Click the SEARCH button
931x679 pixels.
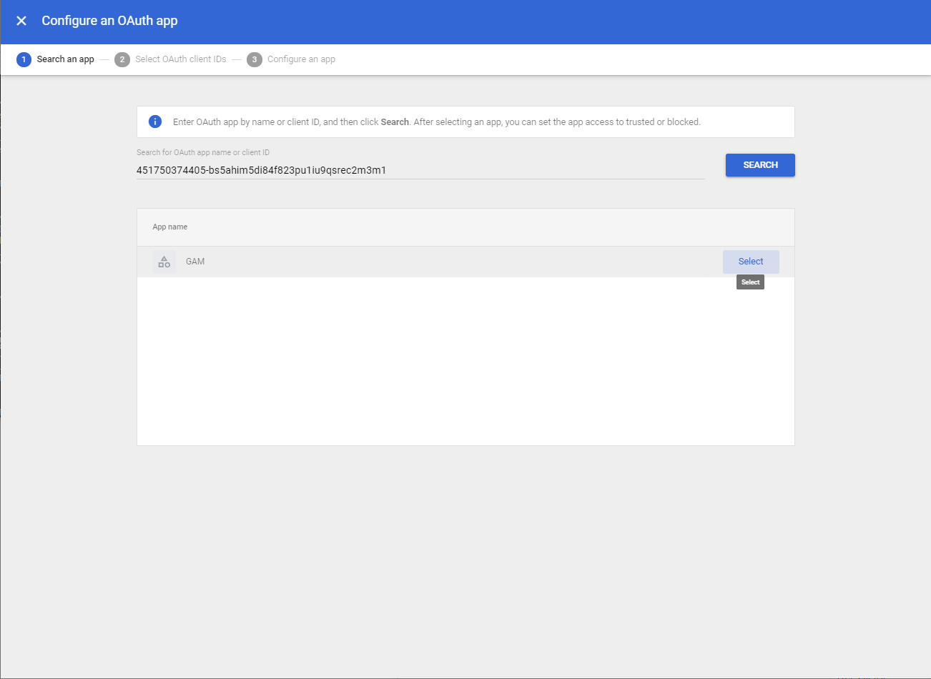pos(760,165)
